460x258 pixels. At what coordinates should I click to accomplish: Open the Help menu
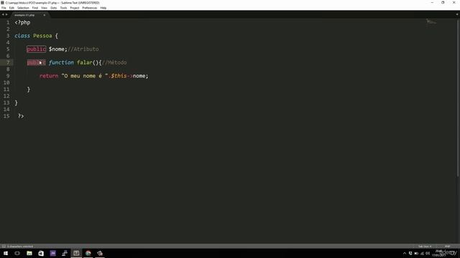(103, 8)
